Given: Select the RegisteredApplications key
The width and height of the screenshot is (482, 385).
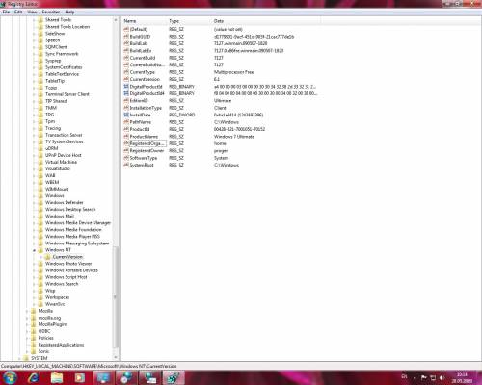Looking at the screenshot, I should 61,345.
